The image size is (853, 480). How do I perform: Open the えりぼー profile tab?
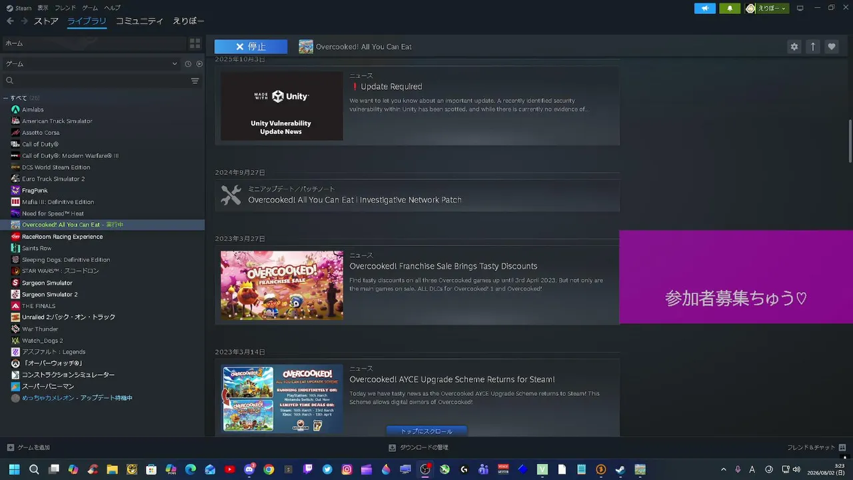pos(189,21)
